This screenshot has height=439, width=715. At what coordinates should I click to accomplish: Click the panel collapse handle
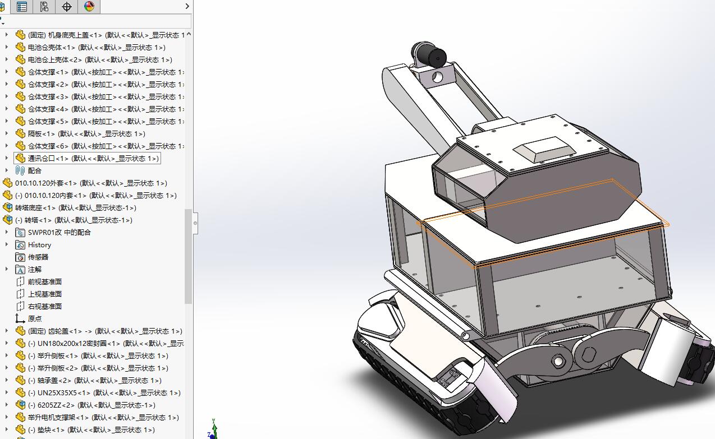(x=195, y=223)
